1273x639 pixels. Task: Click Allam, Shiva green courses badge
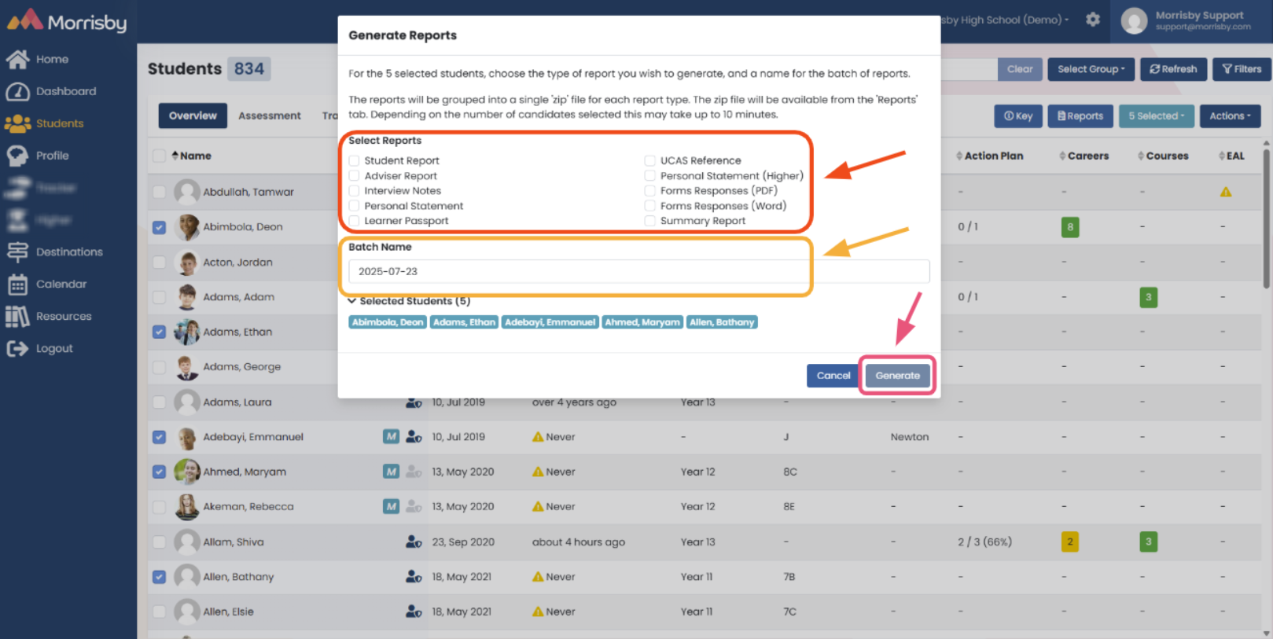pos(1148,542)
